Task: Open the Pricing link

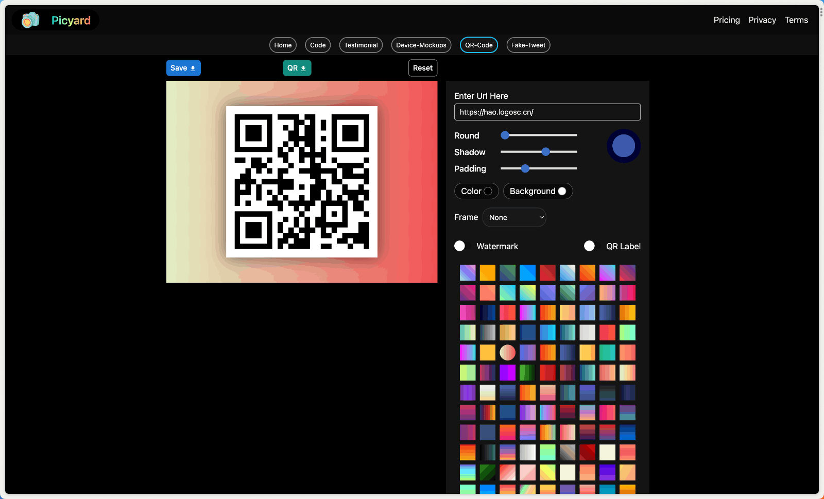Action: click(726, 20)
